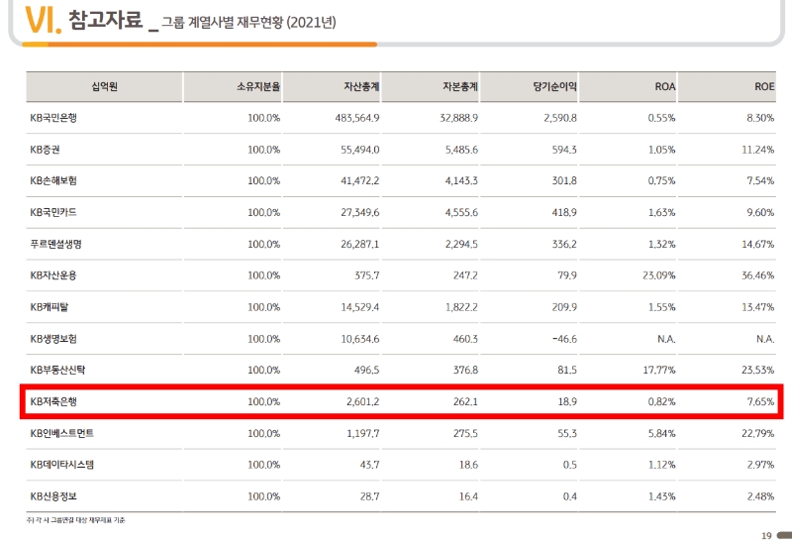Click the page number 19
The image size is (792, 545).
point(766,536)
